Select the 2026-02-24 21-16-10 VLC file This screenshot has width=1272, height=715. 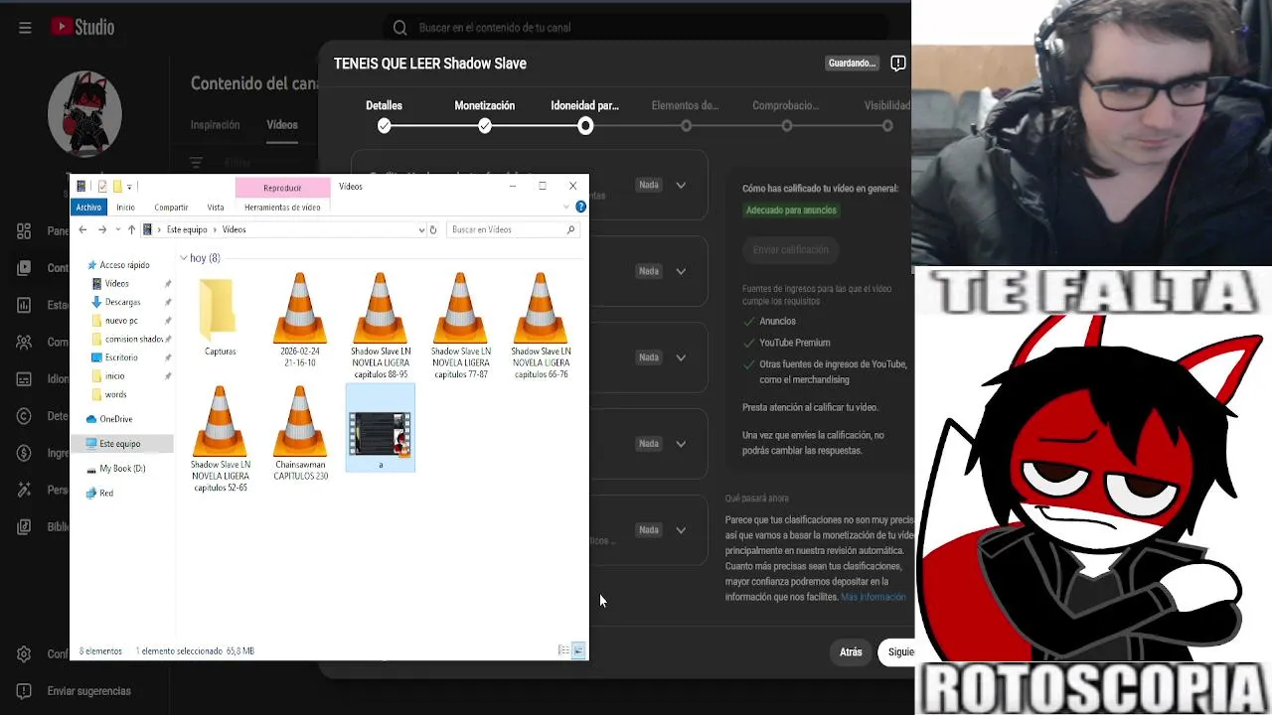(300, 320)
